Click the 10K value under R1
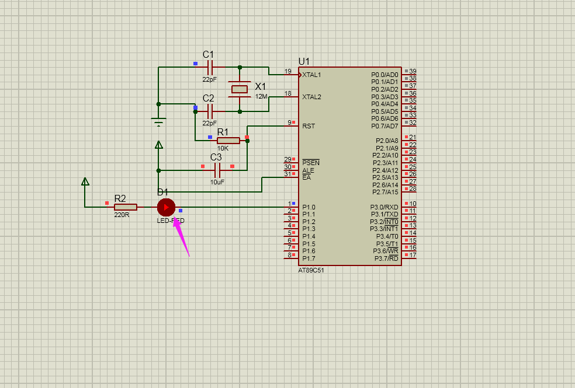Screen dimensions: 575x388 click(x=223, y=148)
